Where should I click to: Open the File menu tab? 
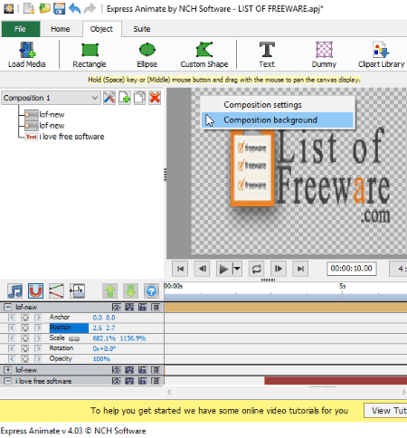(x=20, y=29)
